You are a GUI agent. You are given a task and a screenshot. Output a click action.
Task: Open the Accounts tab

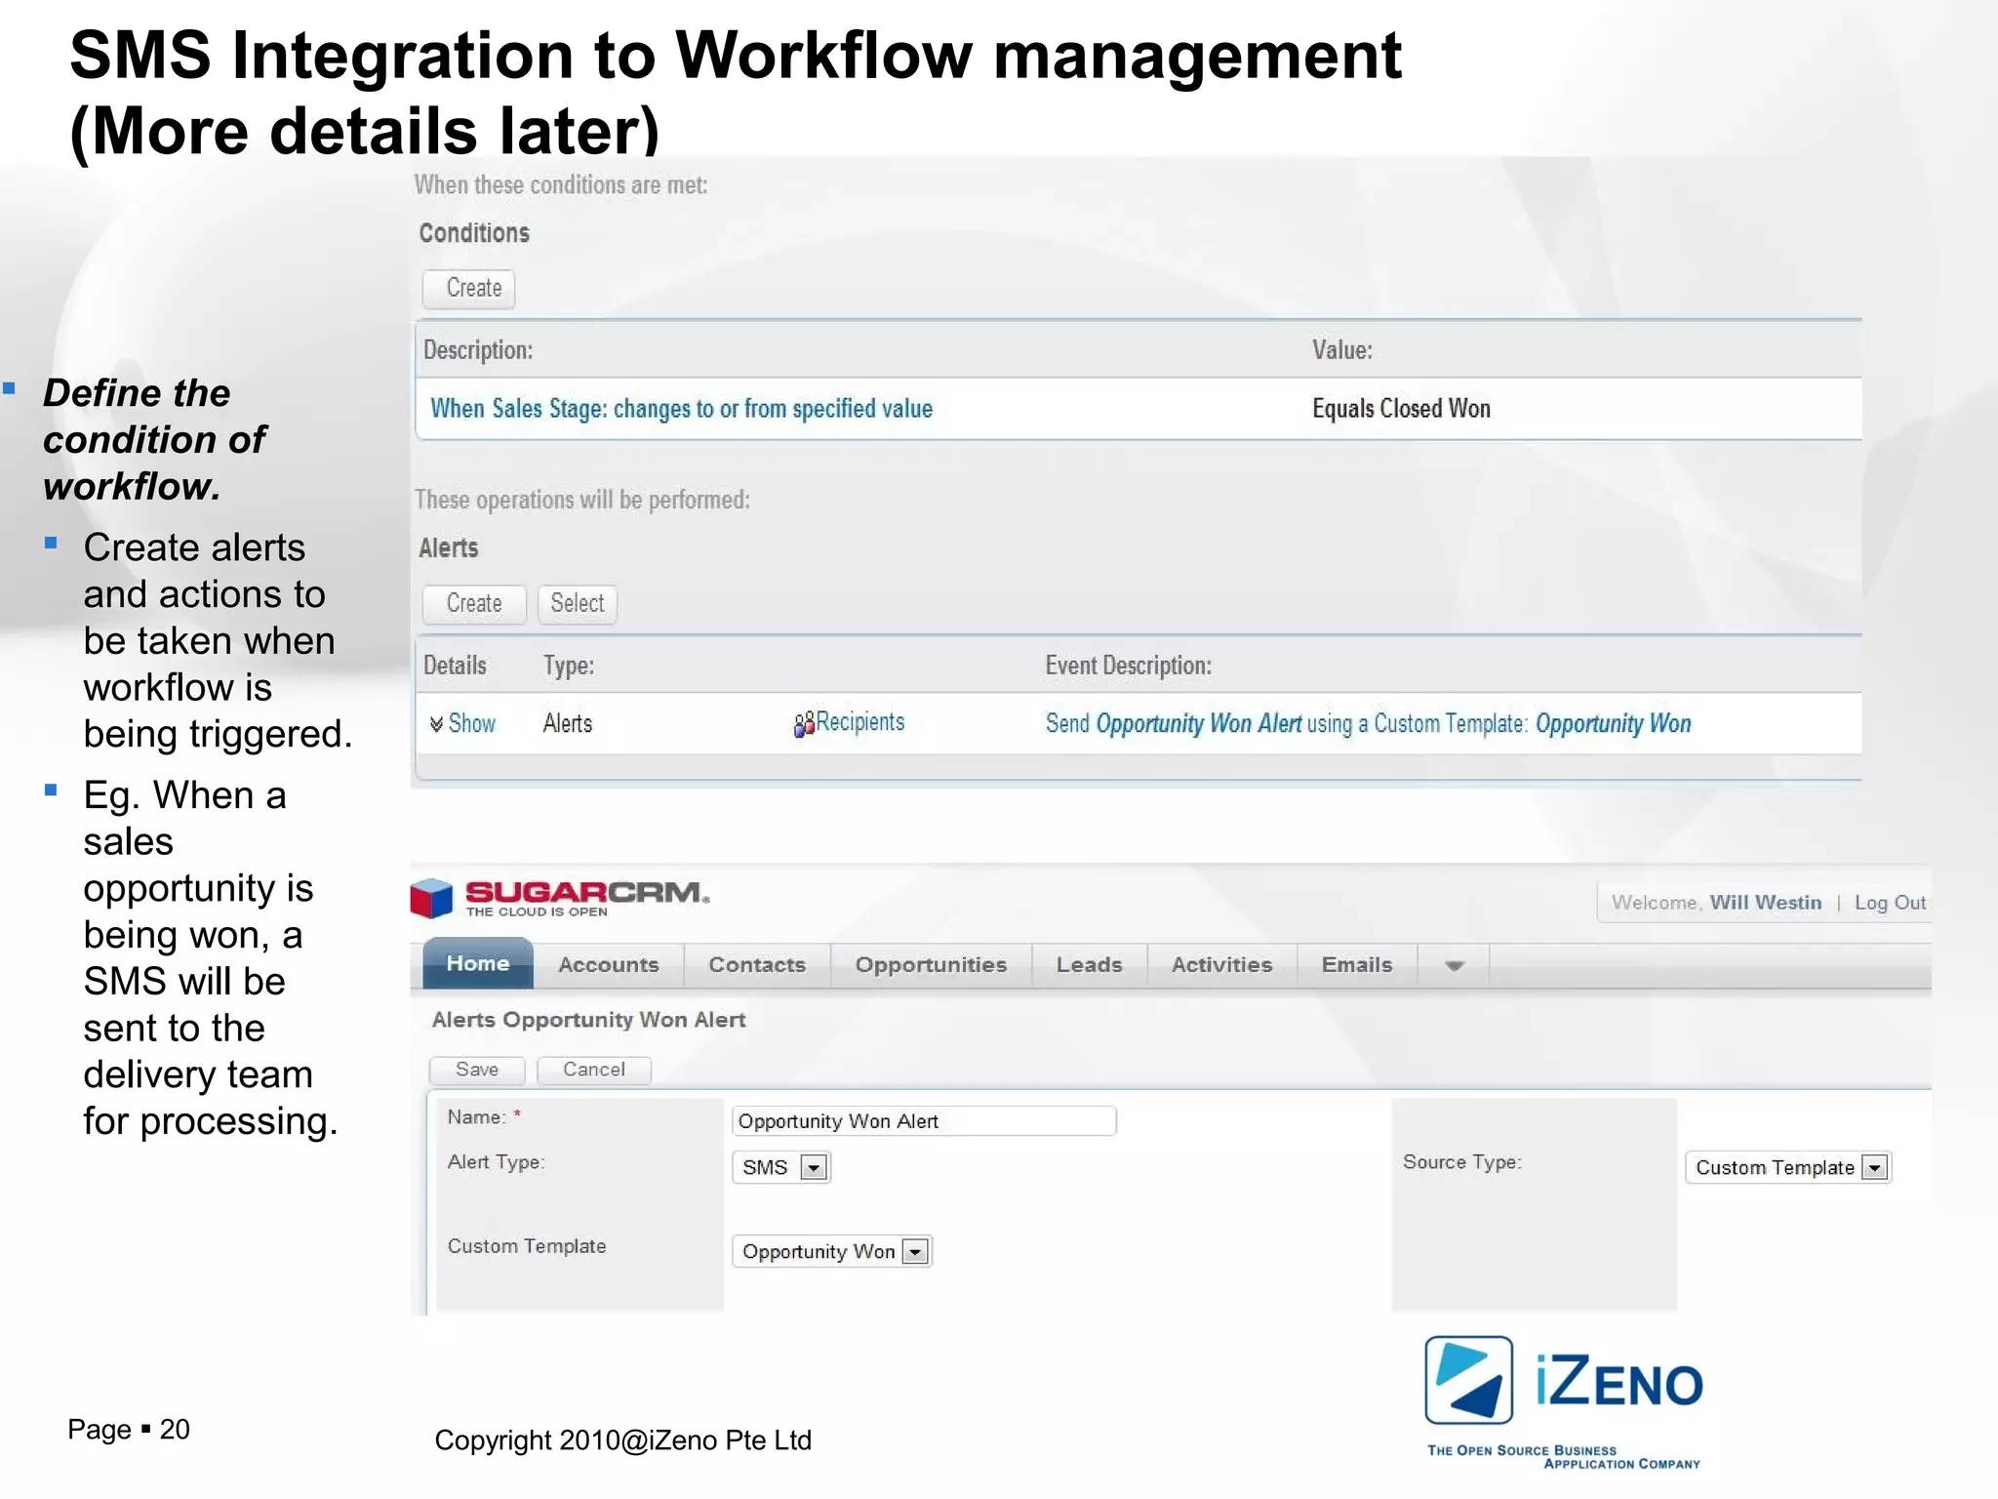[609, 965]
